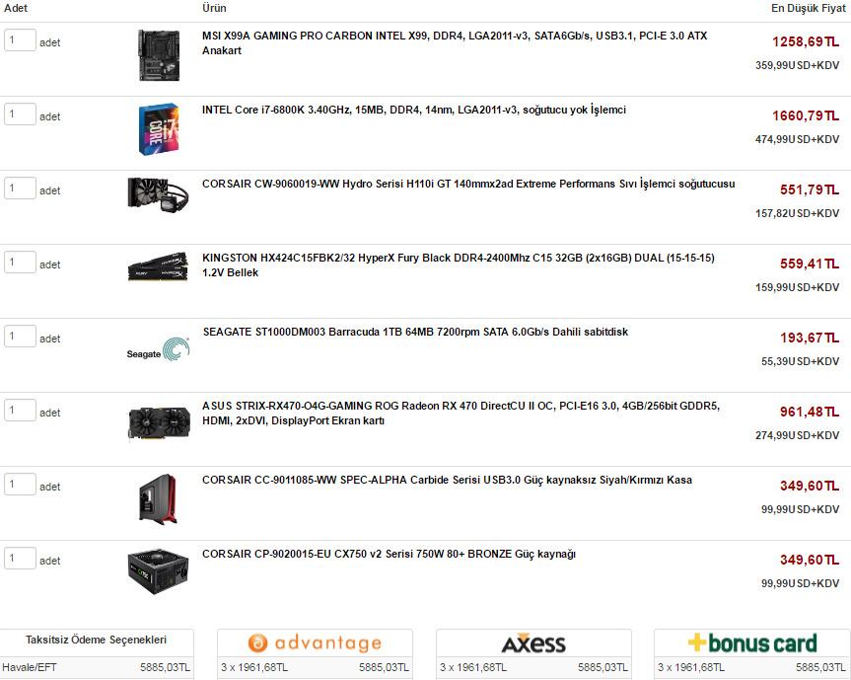This screenshot has height=680, width=851.
Task: Click the Corsair CX750 power supply image
Action: pos(158,571)
